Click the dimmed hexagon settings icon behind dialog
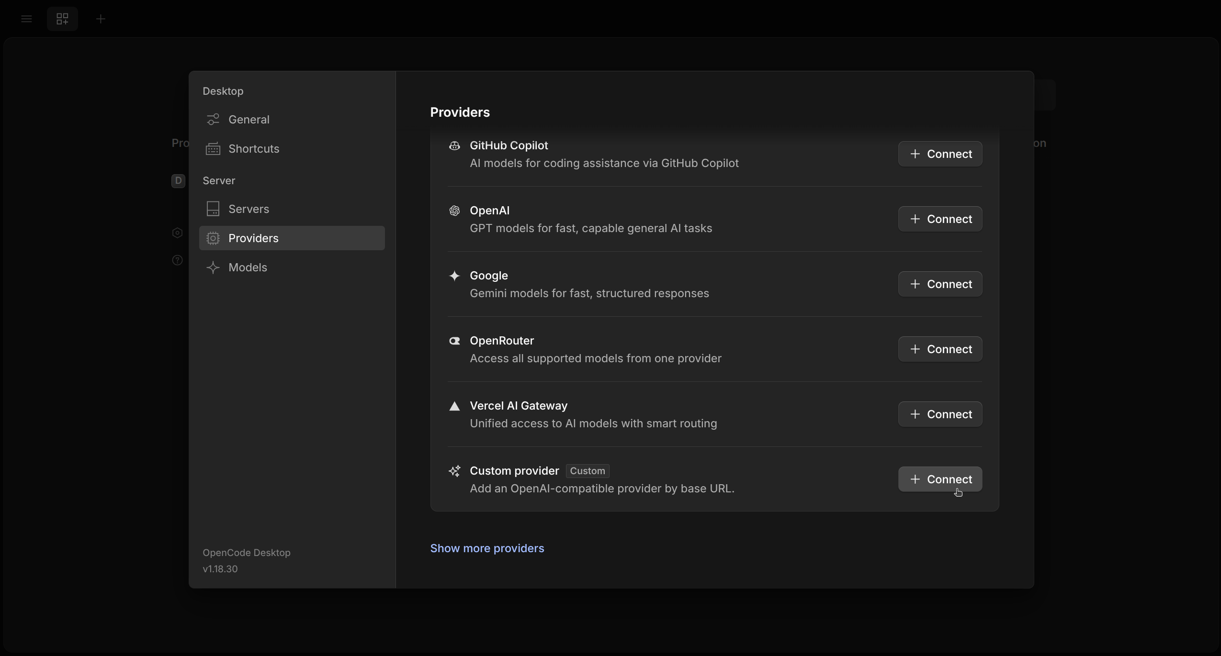The height and width of the screenshot is (656, 1221). point(177,233)
